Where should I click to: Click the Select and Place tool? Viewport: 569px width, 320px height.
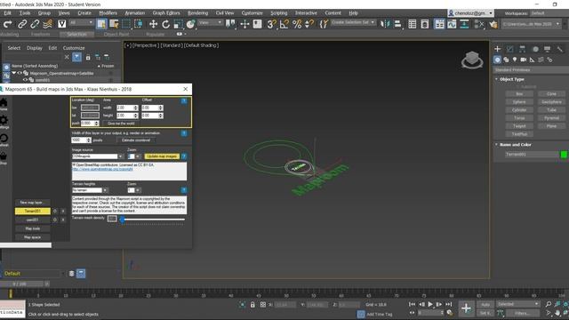coord(190,24)
